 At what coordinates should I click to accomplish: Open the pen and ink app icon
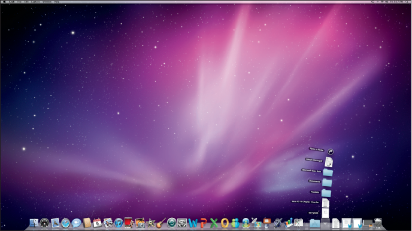pyautogui.click(x=277, y=223)
